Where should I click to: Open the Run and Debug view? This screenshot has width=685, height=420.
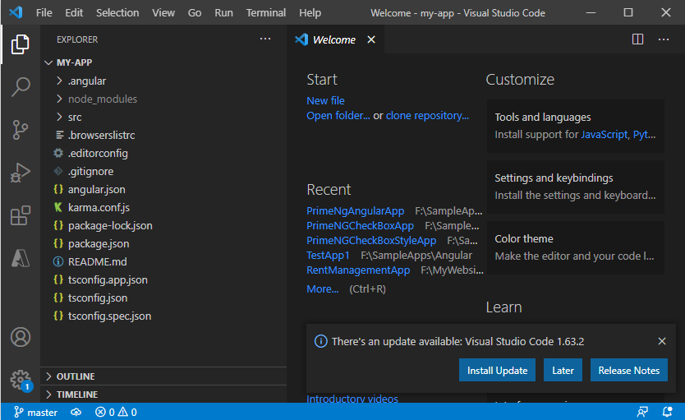[20, 173]
